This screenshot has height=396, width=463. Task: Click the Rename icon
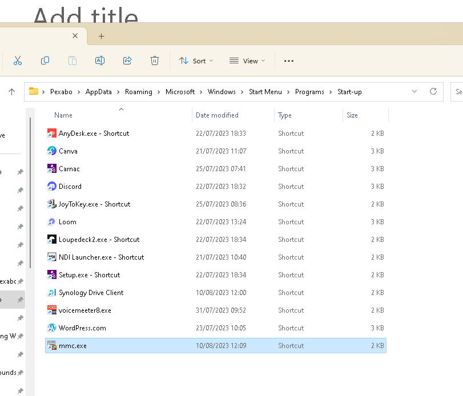[100, 61]
